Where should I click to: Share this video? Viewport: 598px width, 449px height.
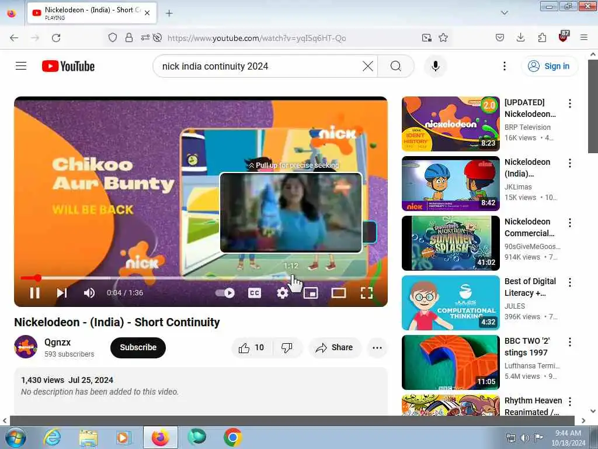335,347
